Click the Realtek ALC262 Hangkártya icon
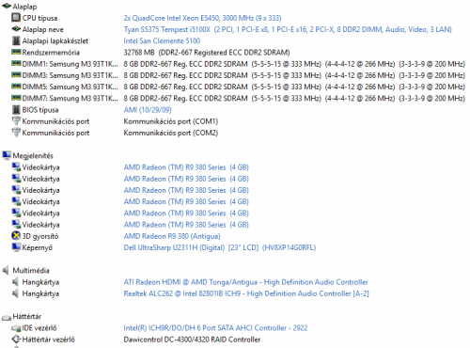The width and height of the screenshot is (470, 348). coord(15,293)
